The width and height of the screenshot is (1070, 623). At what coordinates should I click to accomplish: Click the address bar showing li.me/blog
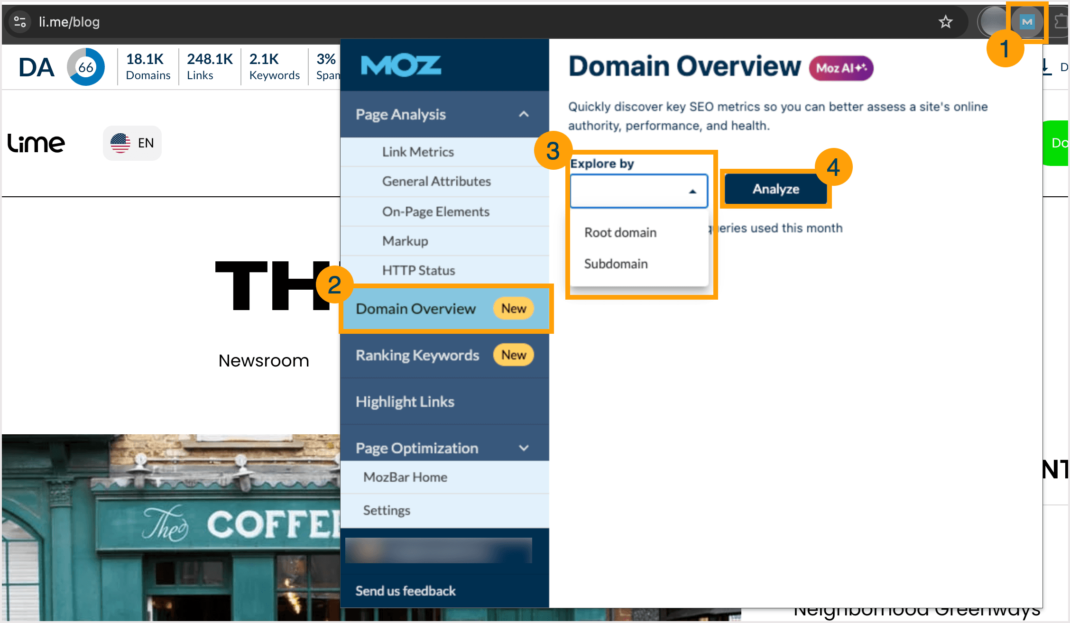(69, 21)
